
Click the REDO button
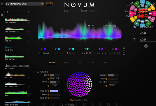[x=92, y=10]
